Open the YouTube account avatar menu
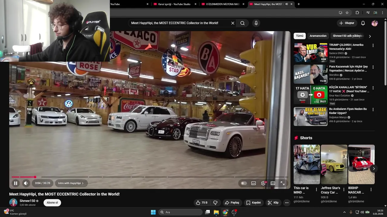This screenshot has height=217, width=387. tap(375, 23)
